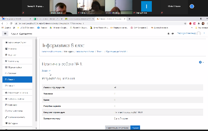
Task: Open Інформатика 8 клас in side navigation
Action: coord(17,43)
